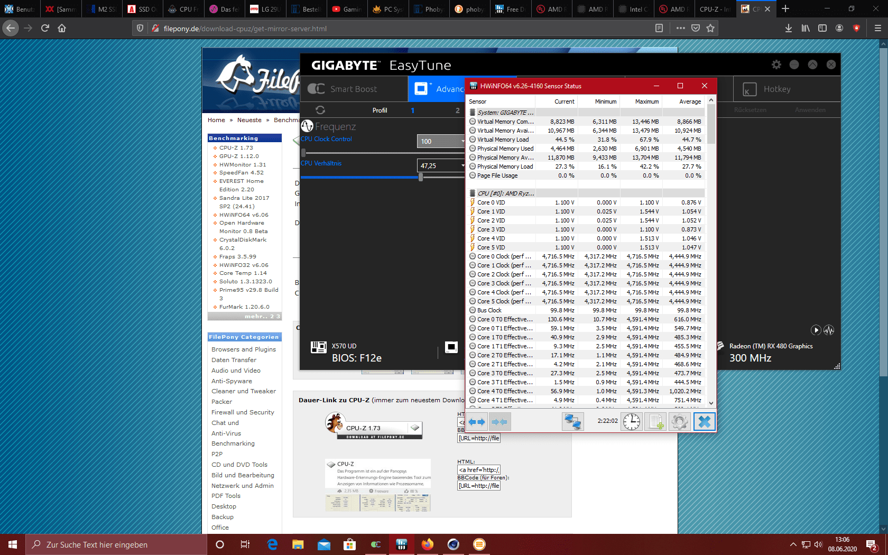The image size is (888, 555).
Task: Switch to EasyTune Smart Boost tab
Action: point(354,89)
